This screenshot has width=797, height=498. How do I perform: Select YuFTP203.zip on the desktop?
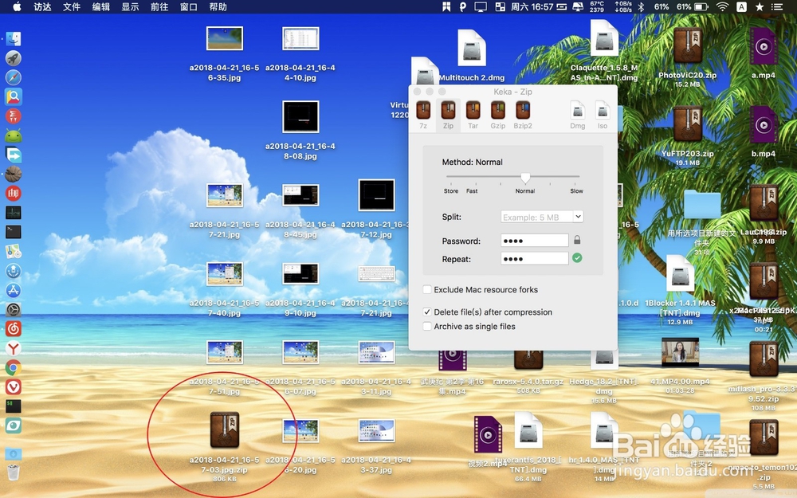click(688, 124)
